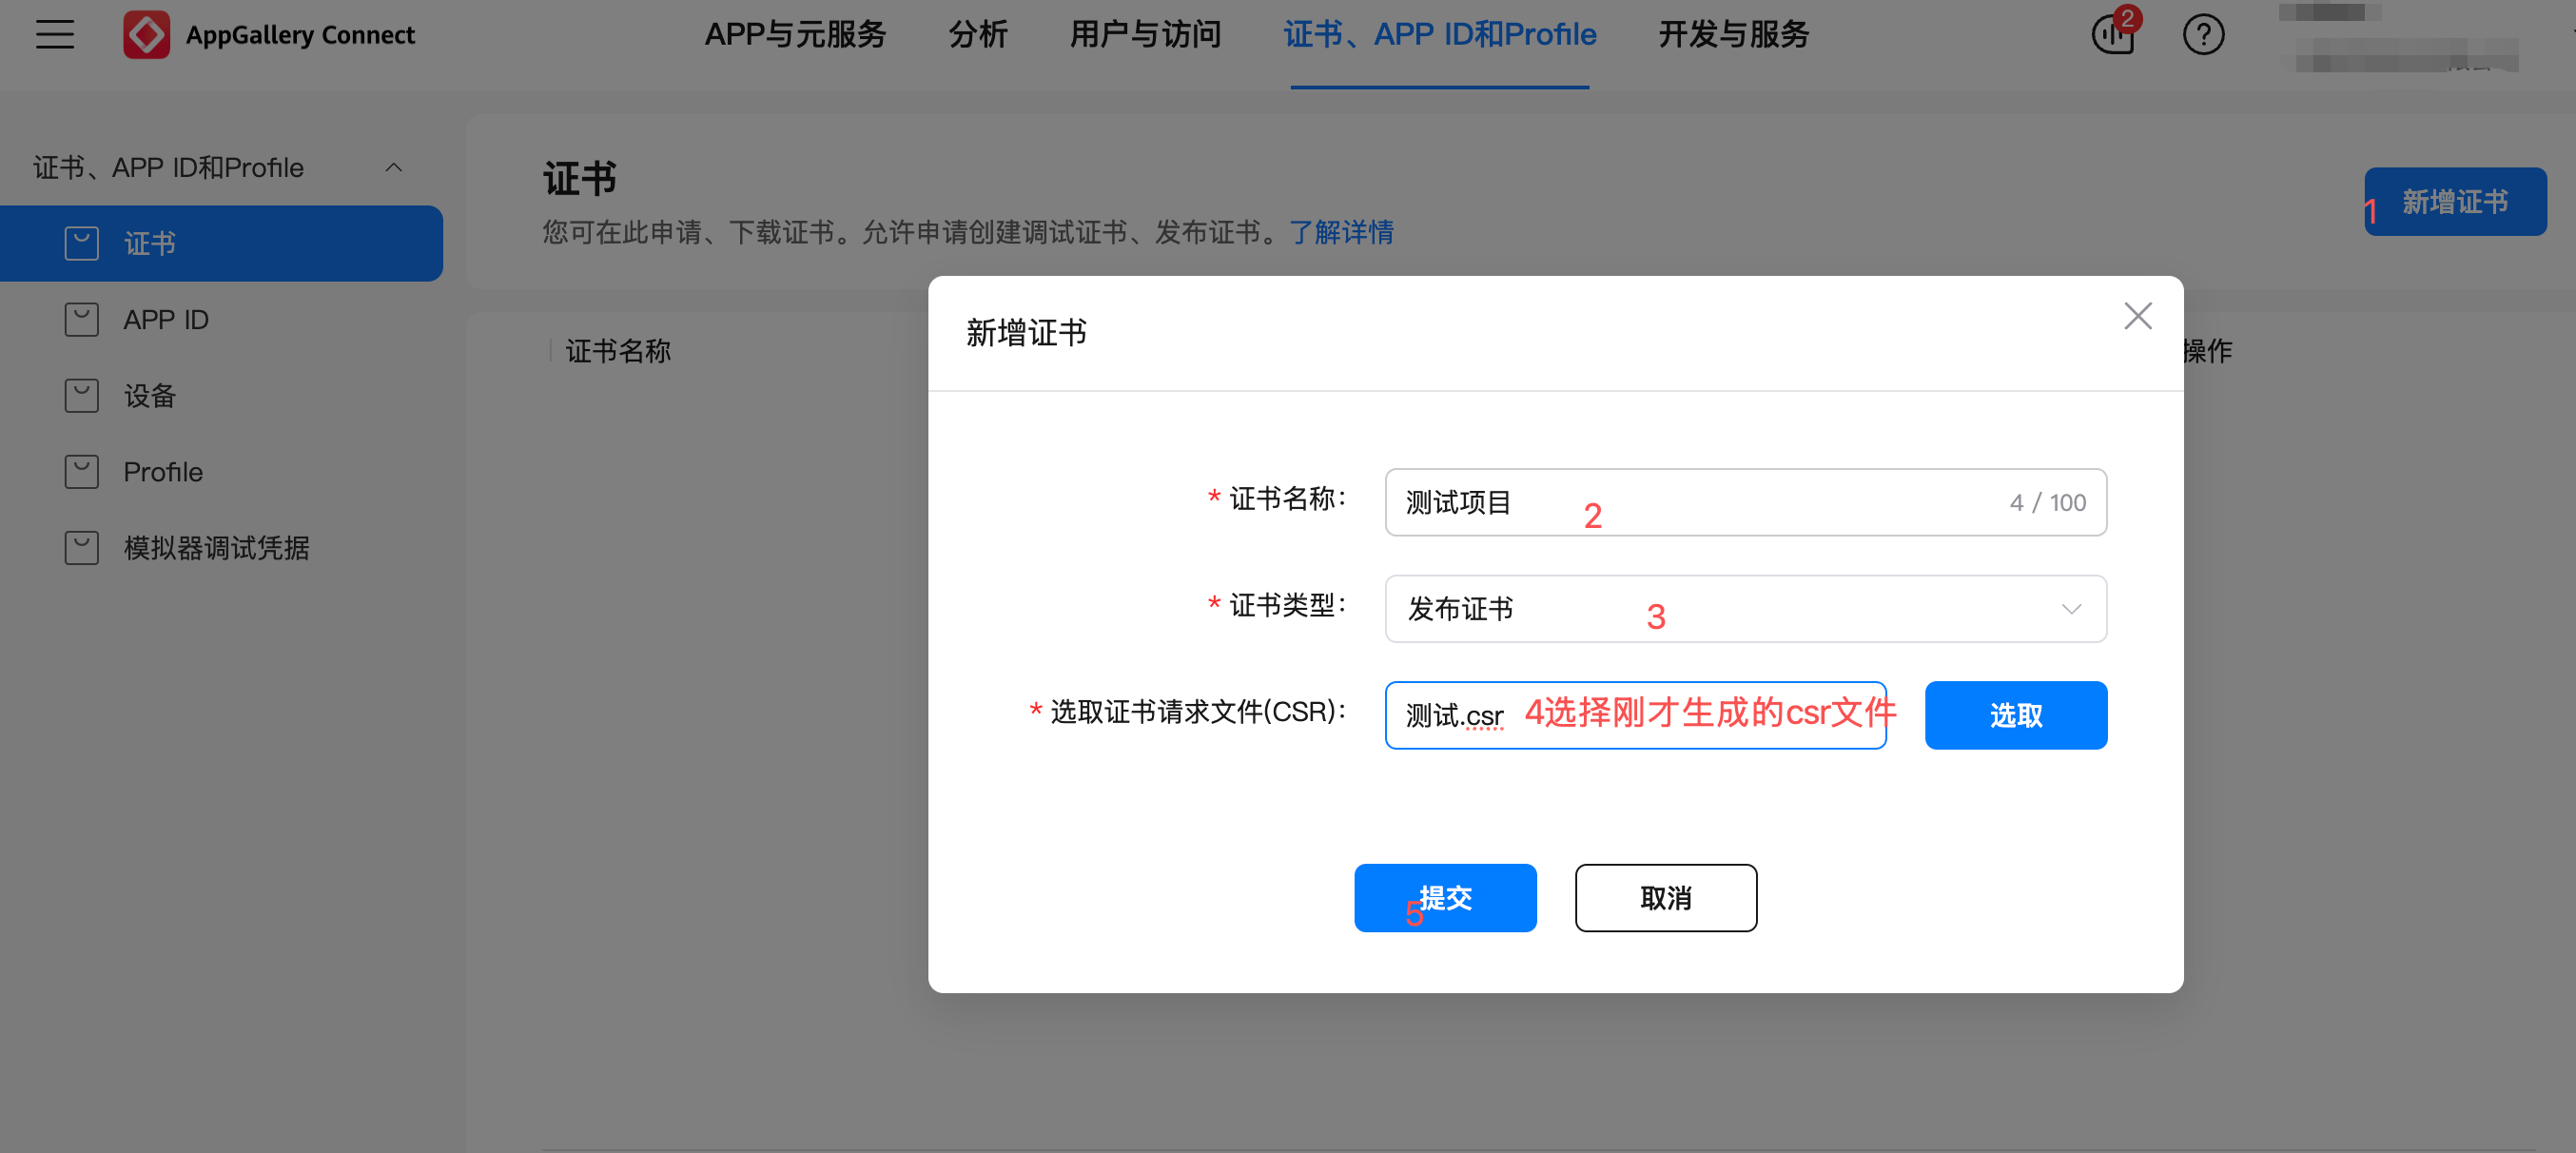2576x1153 pixels.
Task: Click the chevron arrow in 发布证书 selector
Action: point(2070,609)
